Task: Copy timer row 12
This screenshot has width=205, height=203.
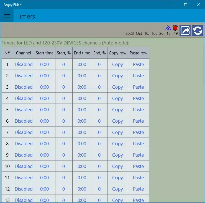Action: pos(117,189)
